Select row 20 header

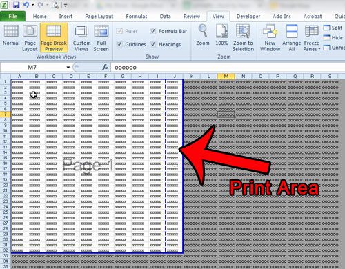(6, 185)
